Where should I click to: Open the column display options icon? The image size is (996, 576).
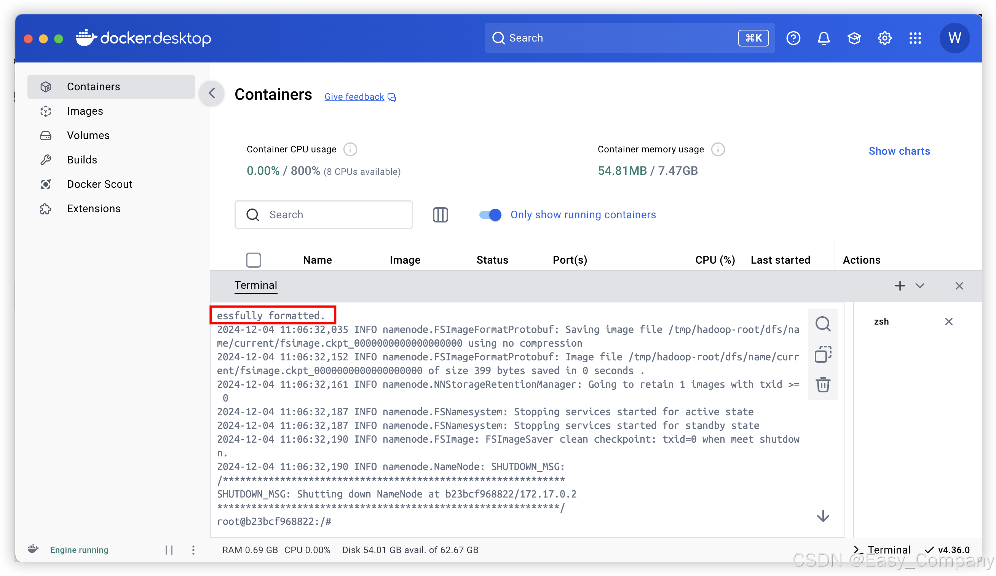tap(440, 214)
